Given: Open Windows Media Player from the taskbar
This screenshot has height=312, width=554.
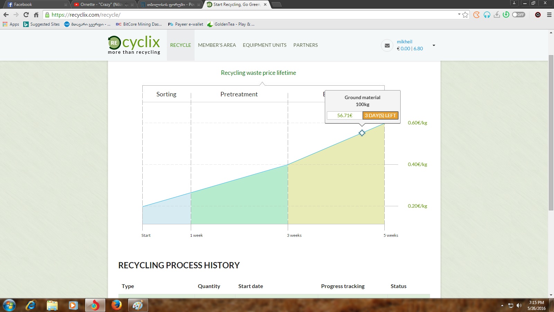Looking at the screenshot, I should pos(73,305).
